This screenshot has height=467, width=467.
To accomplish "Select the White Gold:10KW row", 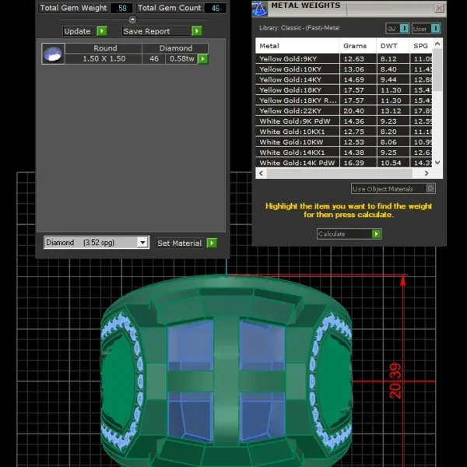I will (x=344, y=142).
